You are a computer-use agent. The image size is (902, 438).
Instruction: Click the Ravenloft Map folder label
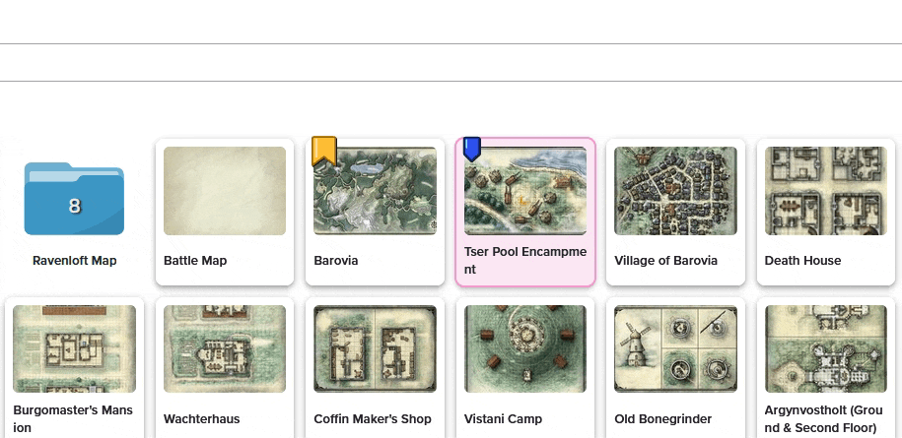point(75,261)
